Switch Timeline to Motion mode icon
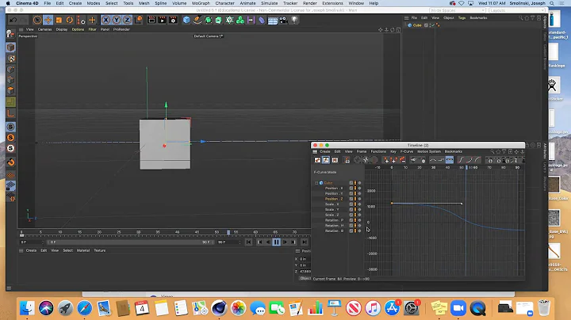Screen dimensions: 571x320 click(x=335, y=160)
